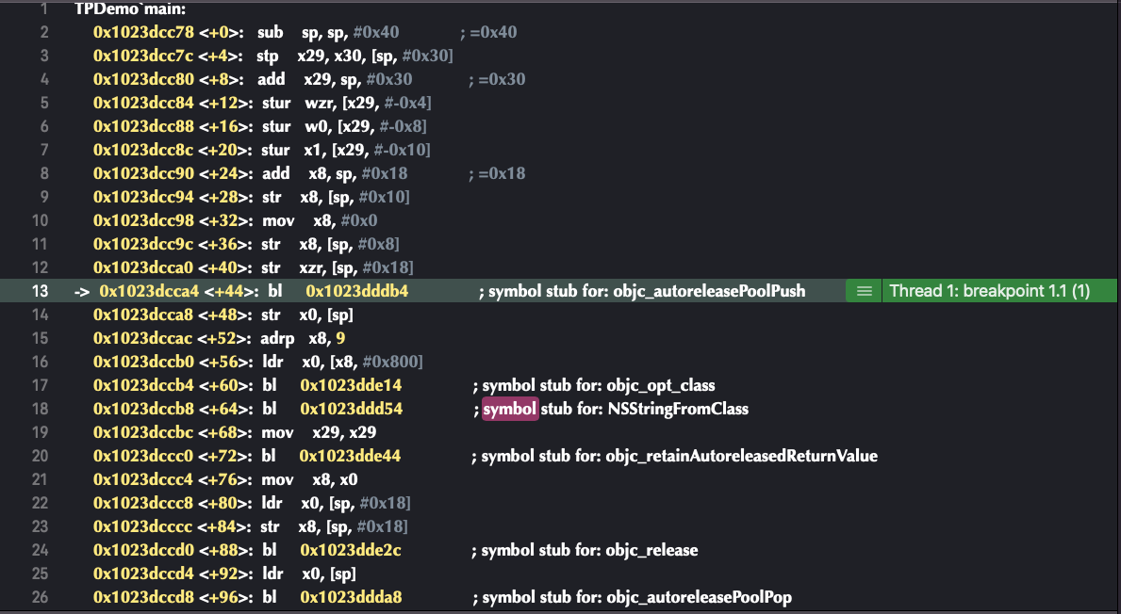Screen dimensions: 1121x614
Task: Click gutter line number 26
Action: 40,598
